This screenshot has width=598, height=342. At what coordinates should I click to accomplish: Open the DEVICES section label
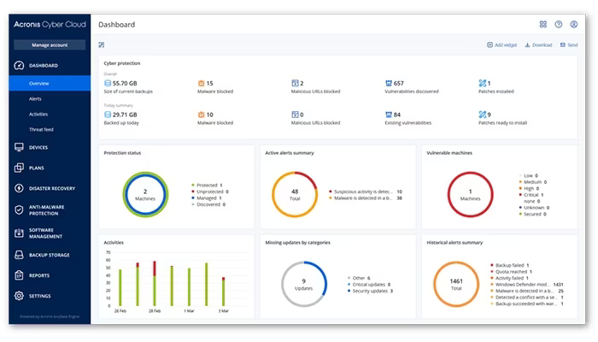(x=38, y=147)
